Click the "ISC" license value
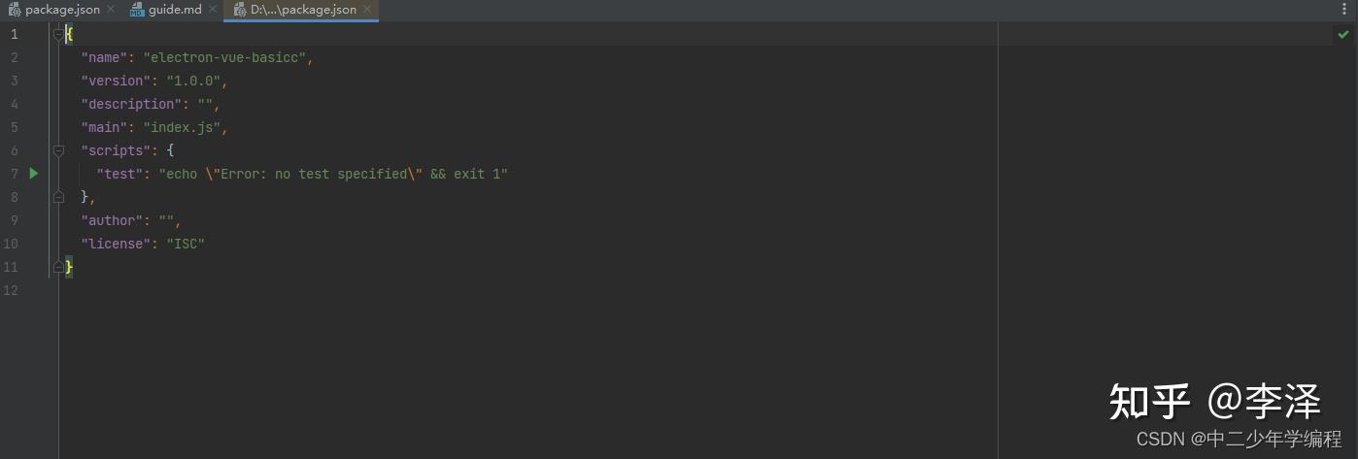 pyautogui.click(x=186, y=244)
